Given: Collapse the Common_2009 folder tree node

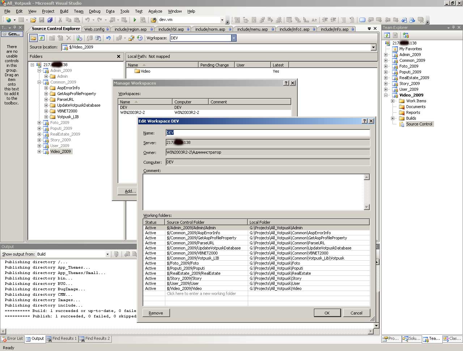Looking at the screenshot, I should 39,82.
